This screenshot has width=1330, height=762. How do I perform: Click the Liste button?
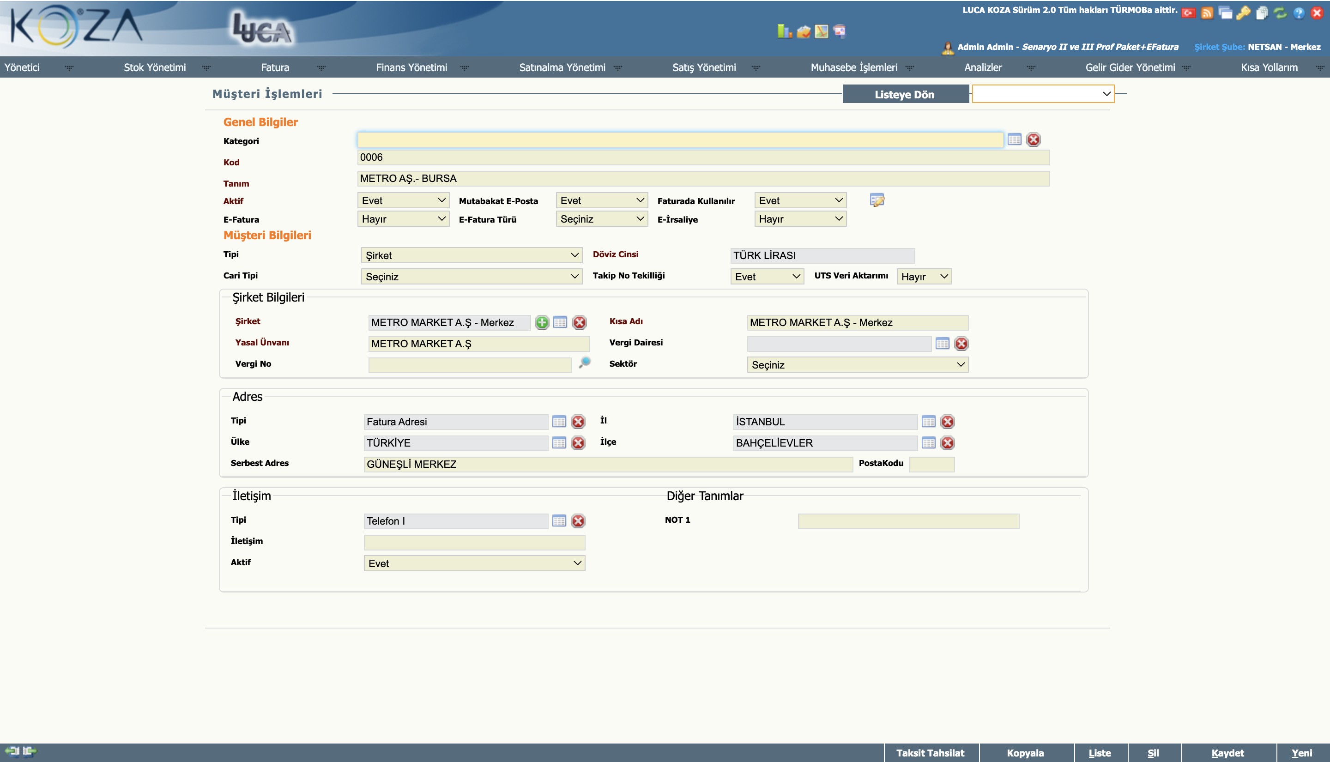pos(1100,753)
